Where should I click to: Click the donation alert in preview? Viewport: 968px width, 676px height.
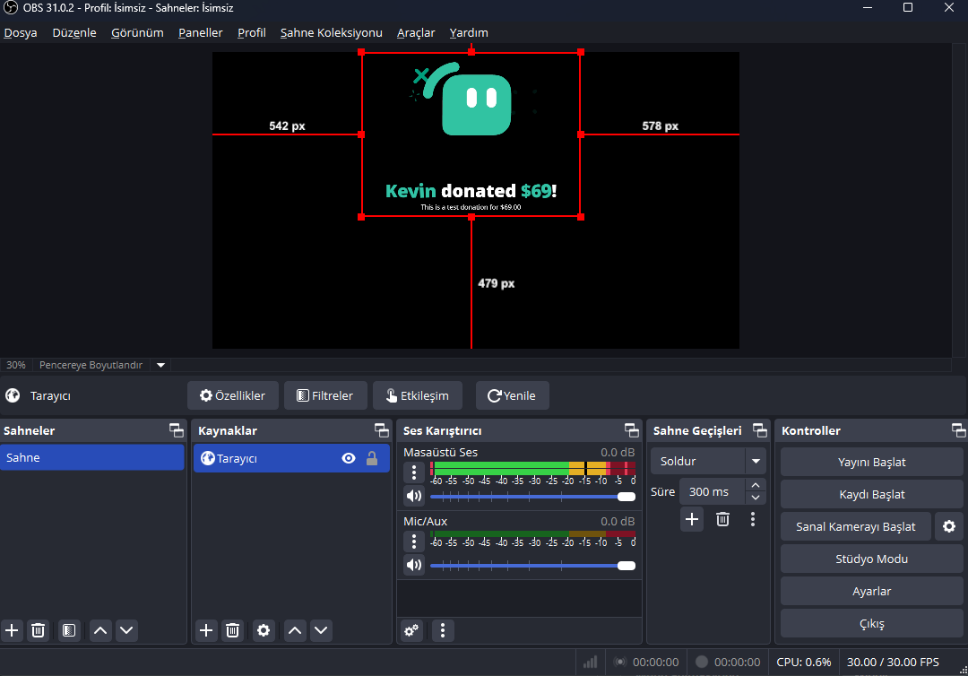(x=471, y=134)
